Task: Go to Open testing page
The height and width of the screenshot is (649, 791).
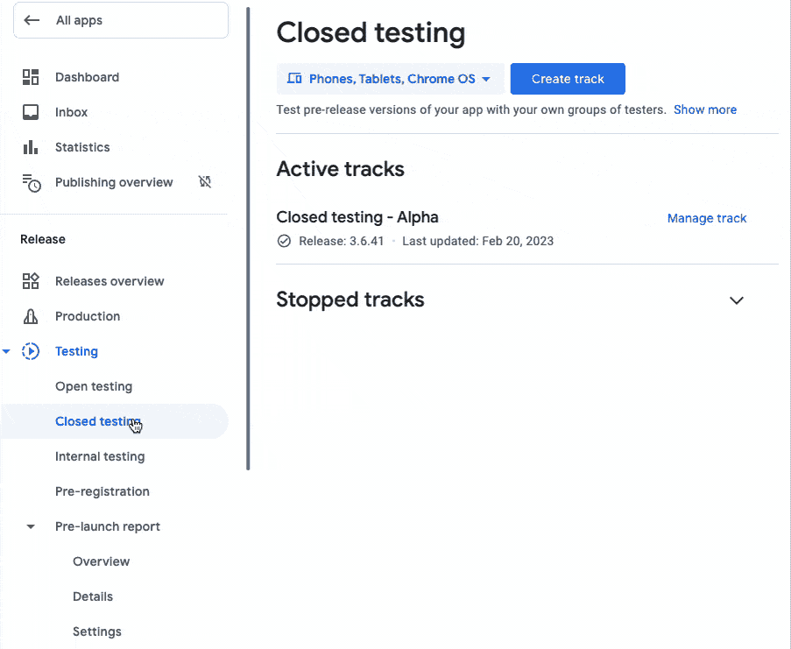Action: pyautogui.click(x=94, y=386)
